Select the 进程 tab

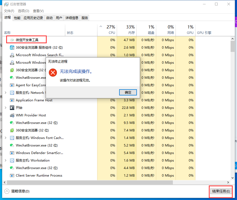(8, 17)
